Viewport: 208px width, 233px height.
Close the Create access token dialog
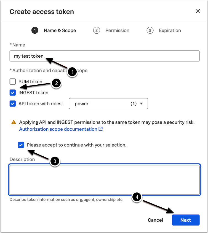(198, 11)
